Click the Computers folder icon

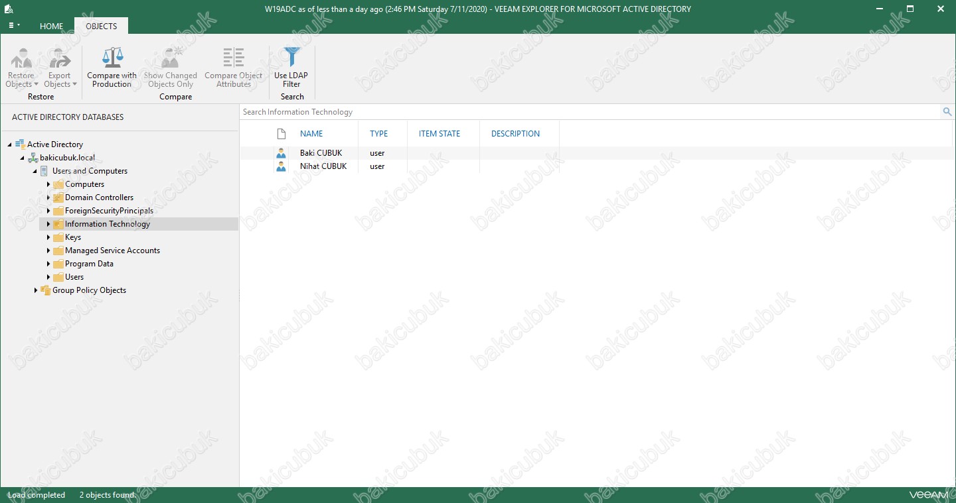pyautogui.click(x=58, y=184)
